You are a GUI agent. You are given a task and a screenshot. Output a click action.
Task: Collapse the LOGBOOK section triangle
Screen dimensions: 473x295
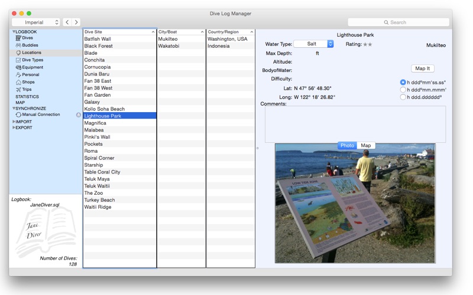click(x=14, y=32)
